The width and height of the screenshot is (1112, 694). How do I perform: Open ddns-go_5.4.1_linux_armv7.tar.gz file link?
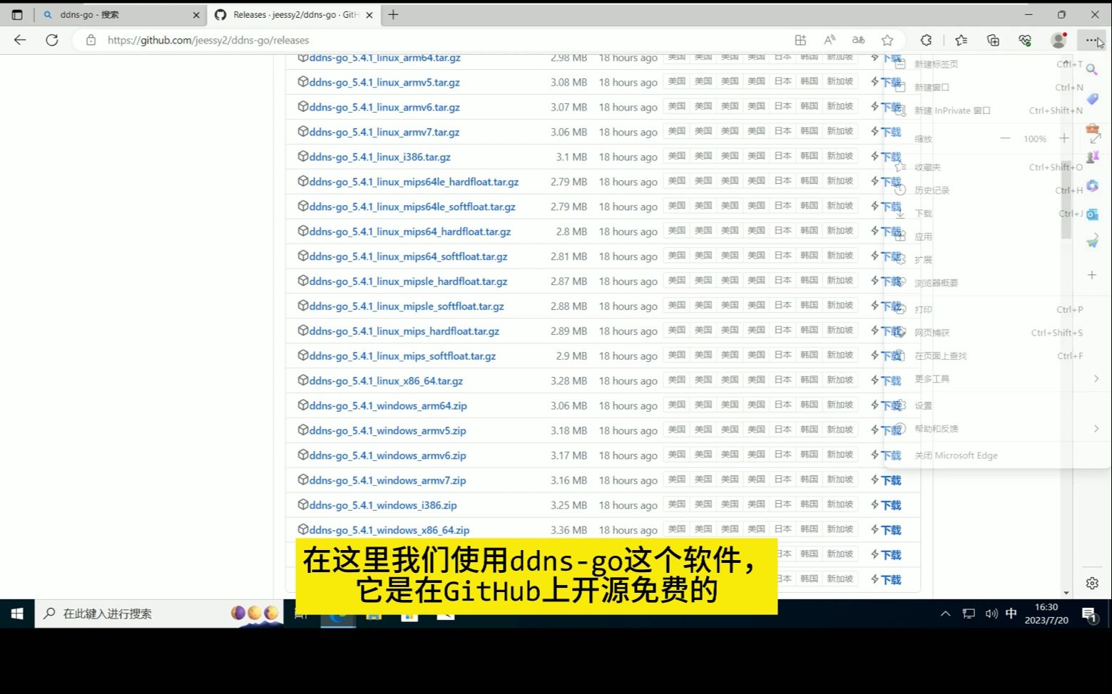point(384,132)
